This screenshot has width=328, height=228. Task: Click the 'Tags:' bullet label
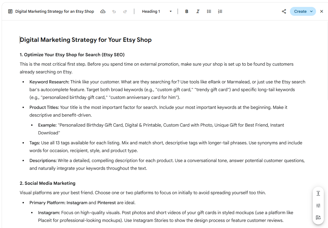(x=35, y=143)
